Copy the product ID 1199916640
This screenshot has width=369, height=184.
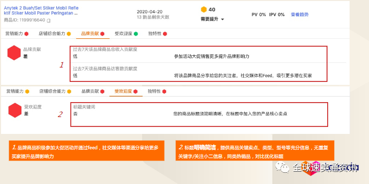49,20
